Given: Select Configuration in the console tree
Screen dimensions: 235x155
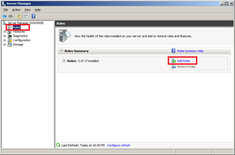Looking at the screenshot, I should pos(22,40).
